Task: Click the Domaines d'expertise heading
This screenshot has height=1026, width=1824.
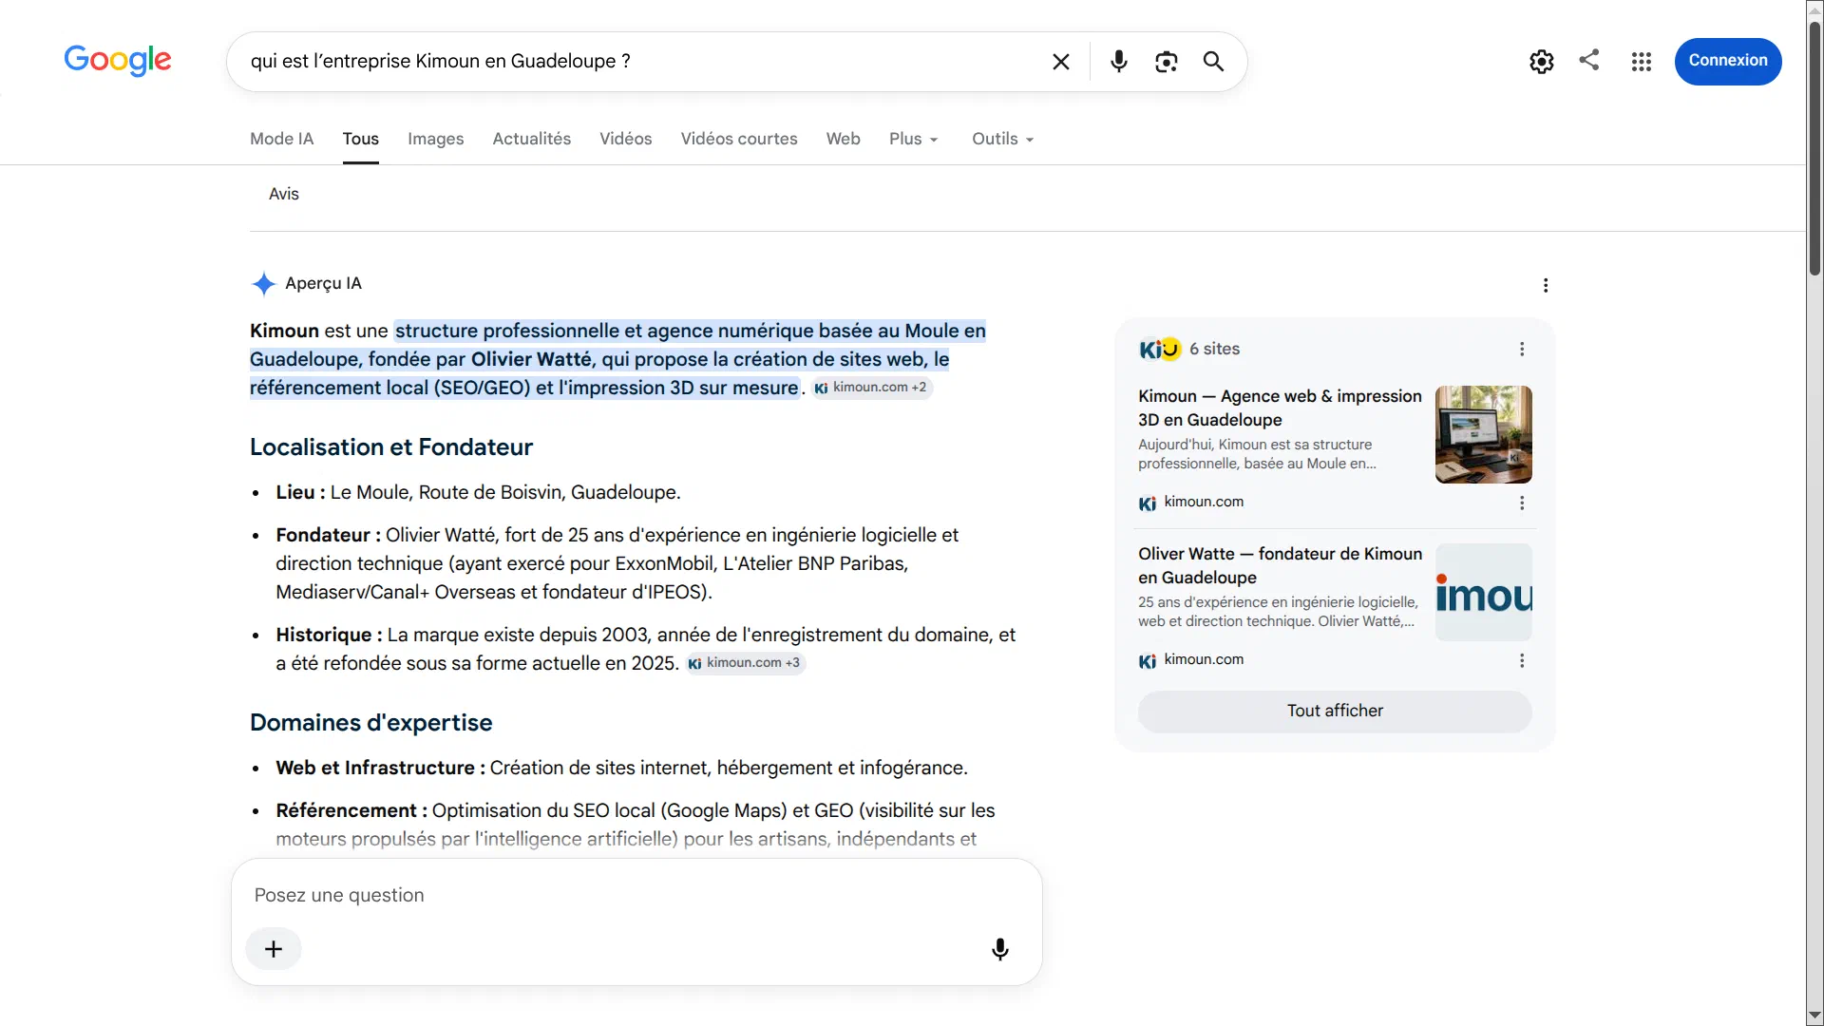Action: pos(371,723)
